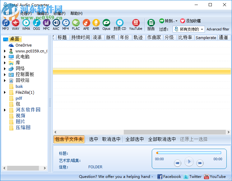
Task: Expand the www.pc0359.cn user node
Action: 5,51
